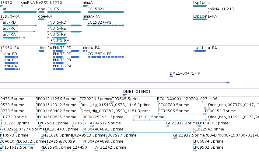
Task: Select the Lsp1beta-RA transcript label
Action: 205,16
